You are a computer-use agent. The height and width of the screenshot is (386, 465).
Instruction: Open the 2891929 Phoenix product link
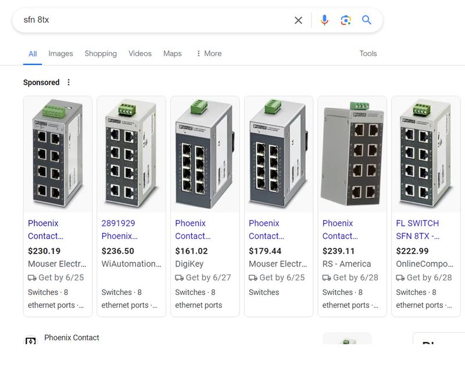[119, 230]
